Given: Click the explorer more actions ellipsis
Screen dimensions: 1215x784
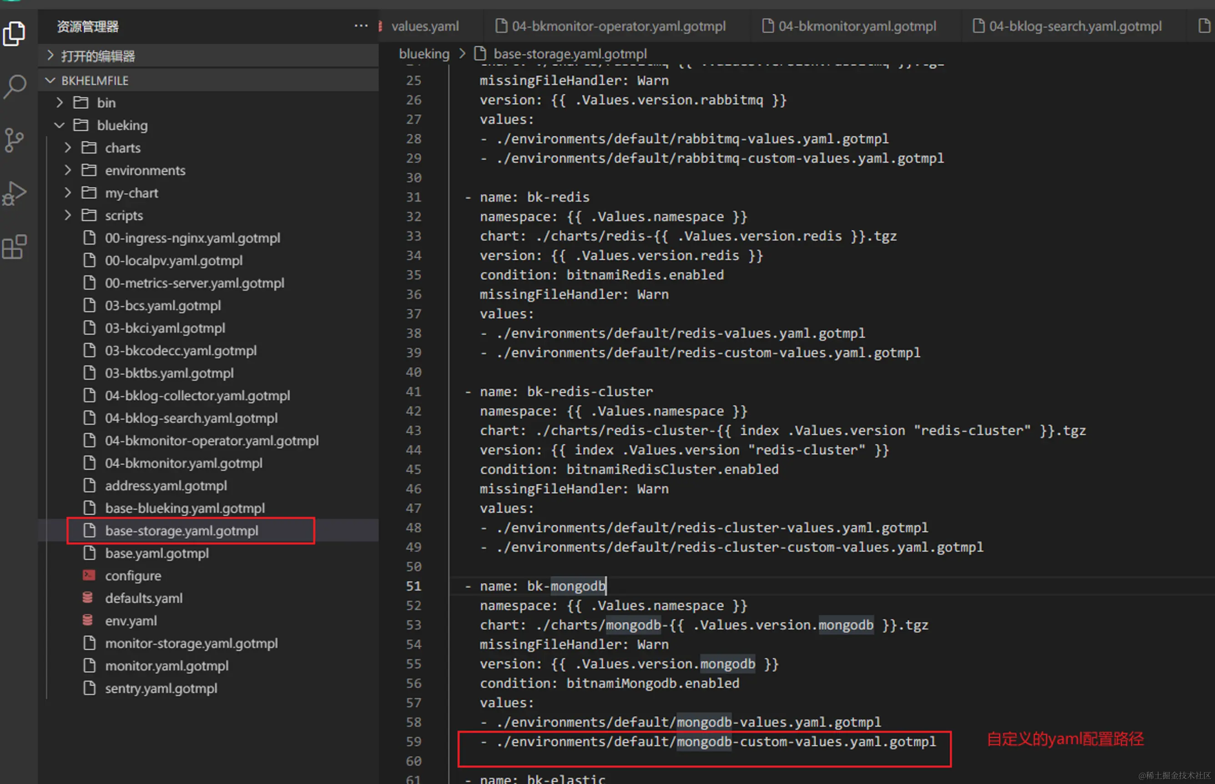Looking at the screenshot, I should pyautogui.click(x=361, y=26).
